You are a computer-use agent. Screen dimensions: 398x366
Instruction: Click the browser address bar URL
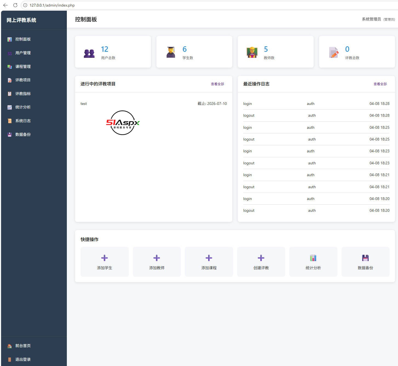tap(52, 5)
